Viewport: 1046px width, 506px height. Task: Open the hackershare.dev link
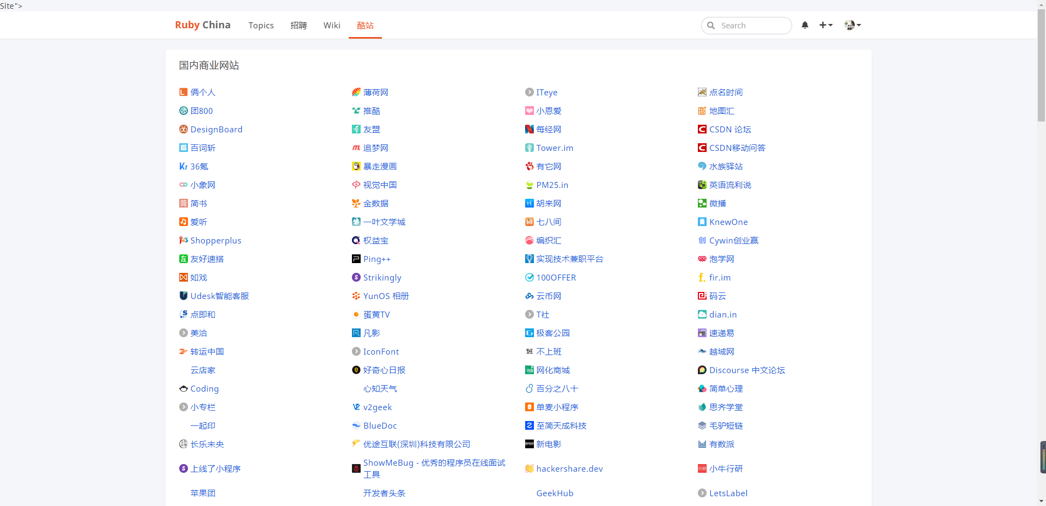click(569, 468)
